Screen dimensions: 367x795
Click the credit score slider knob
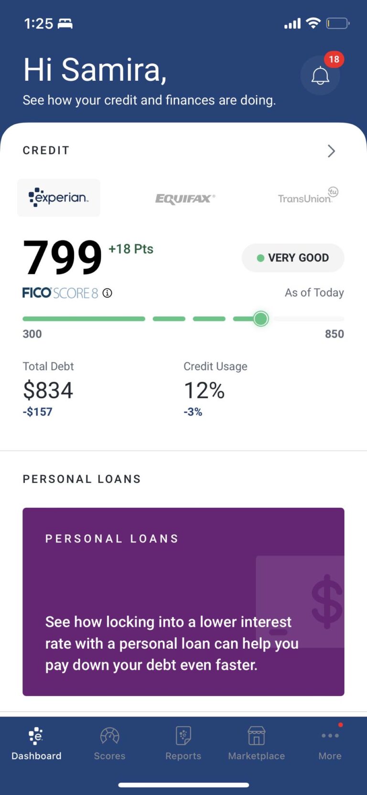point(261,319)
